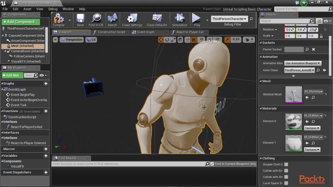Check the first Collide with Env checkbox
This screenshot has width=333, height=187.
click(286, 171)
